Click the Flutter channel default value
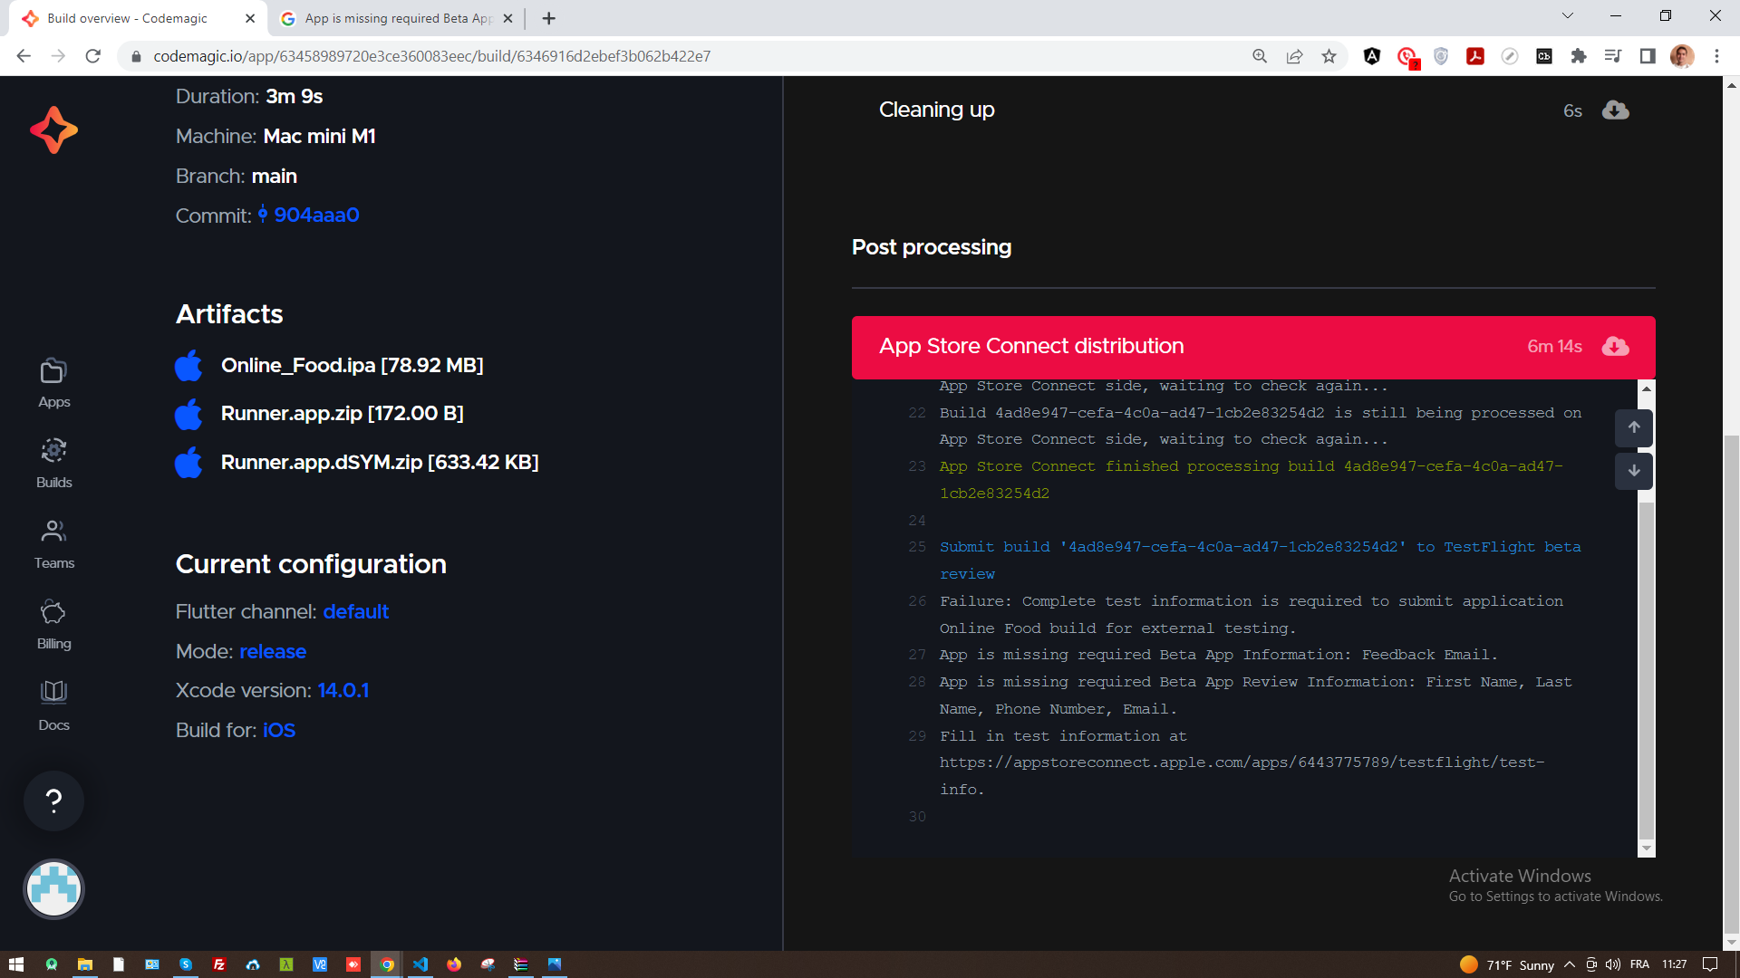1740x978 pixels. coord(355,612)
